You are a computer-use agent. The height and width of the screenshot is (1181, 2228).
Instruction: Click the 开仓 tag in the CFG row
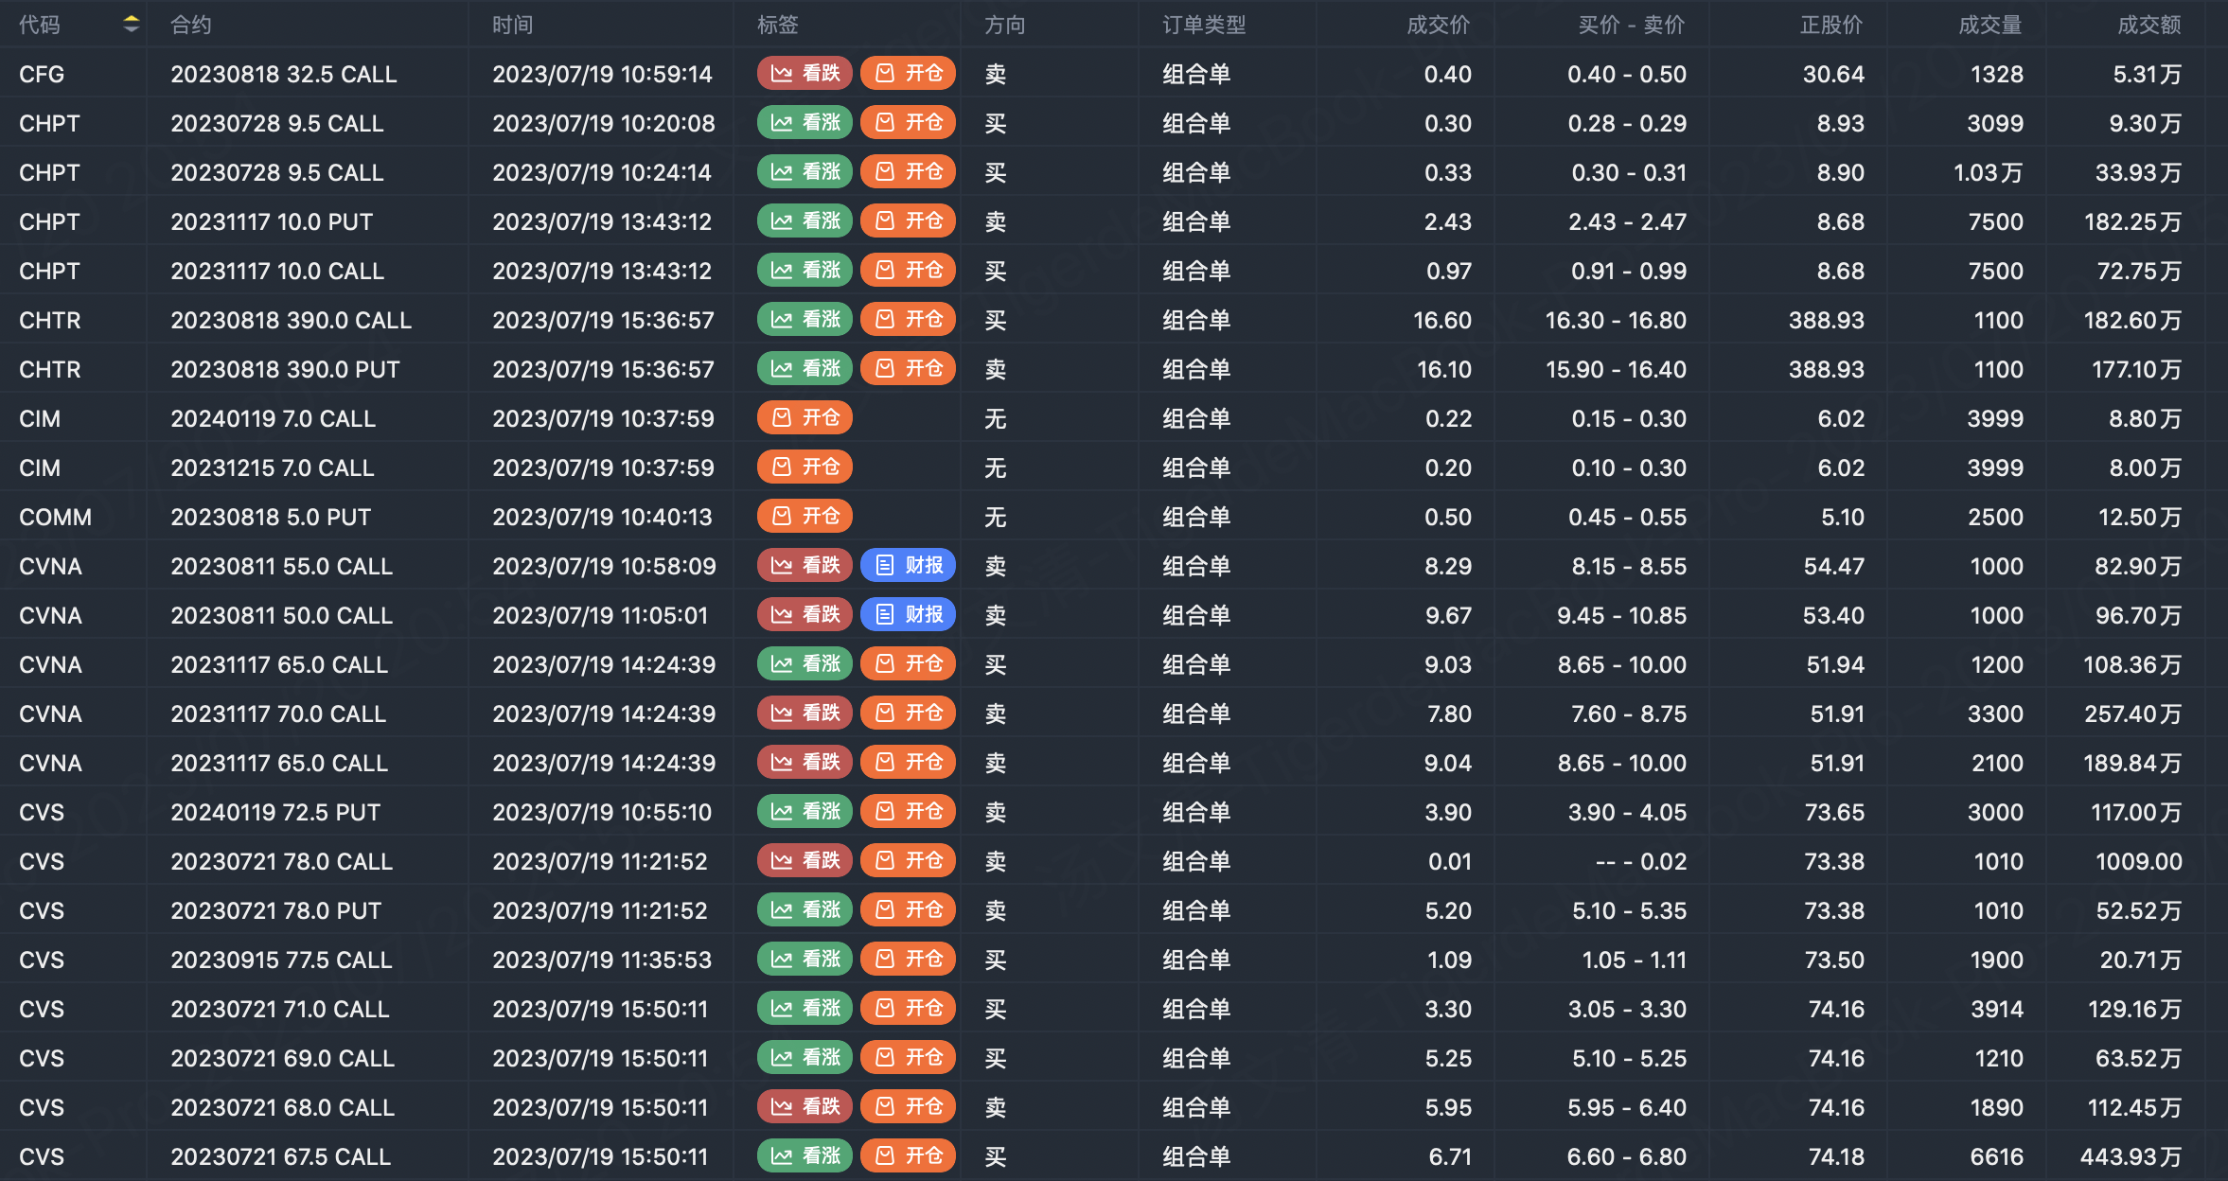click(908, 74)
